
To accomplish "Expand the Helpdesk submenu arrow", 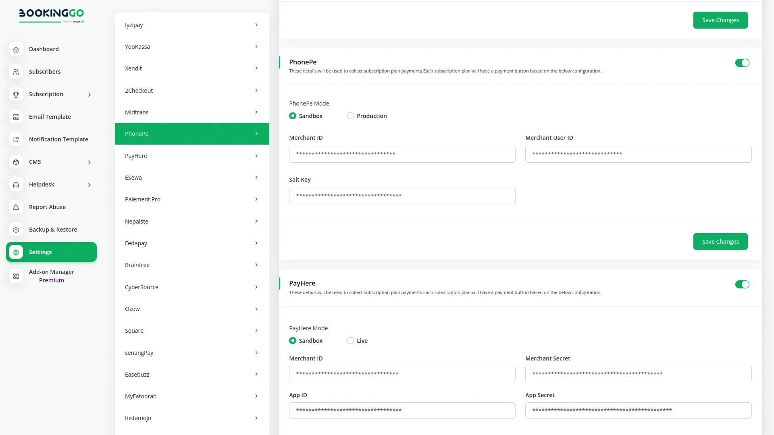I will pos(89,185).
